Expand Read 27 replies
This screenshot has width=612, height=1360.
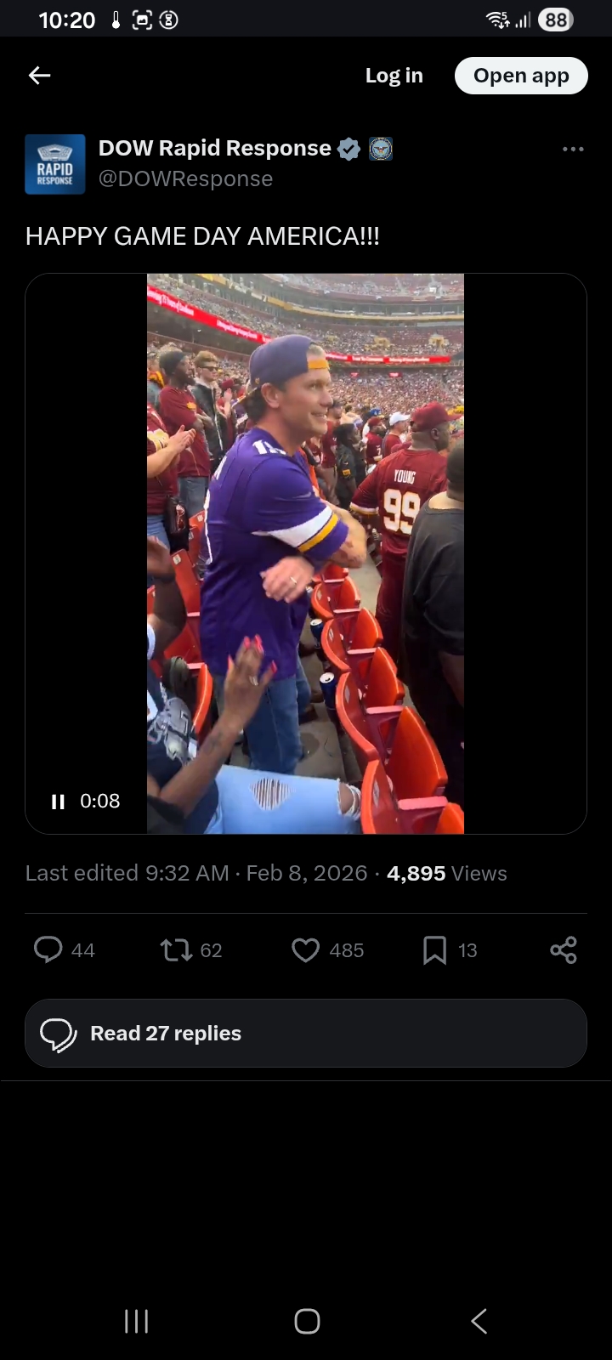306,1033
